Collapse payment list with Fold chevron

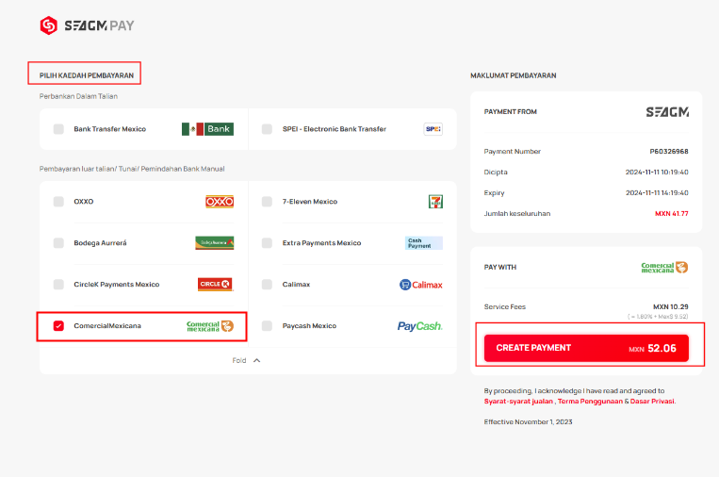[256, 360]
